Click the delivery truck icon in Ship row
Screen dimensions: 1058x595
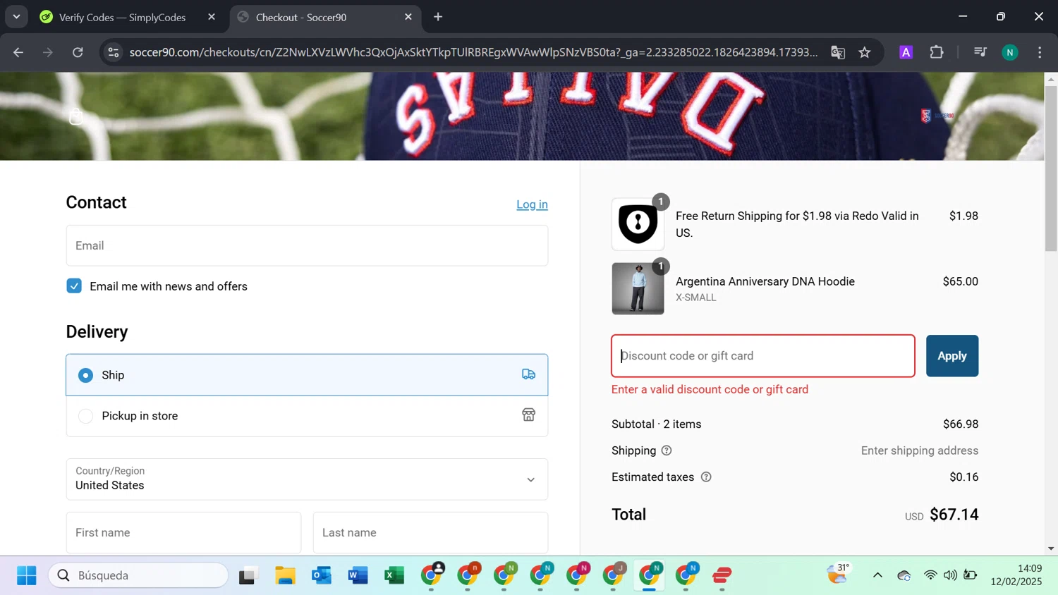pos(528,374)
